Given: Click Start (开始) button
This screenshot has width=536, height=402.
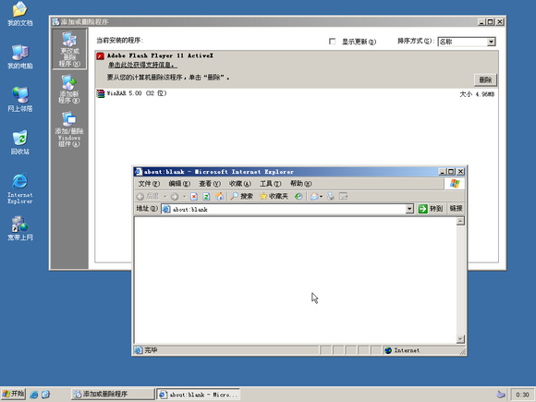Looking at the screenshot, I should coord(13,394).
